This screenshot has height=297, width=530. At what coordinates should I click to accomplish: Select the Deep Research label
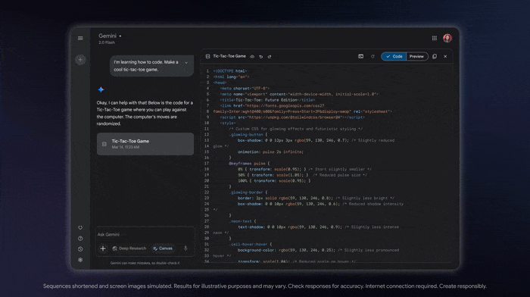[132, 249]
